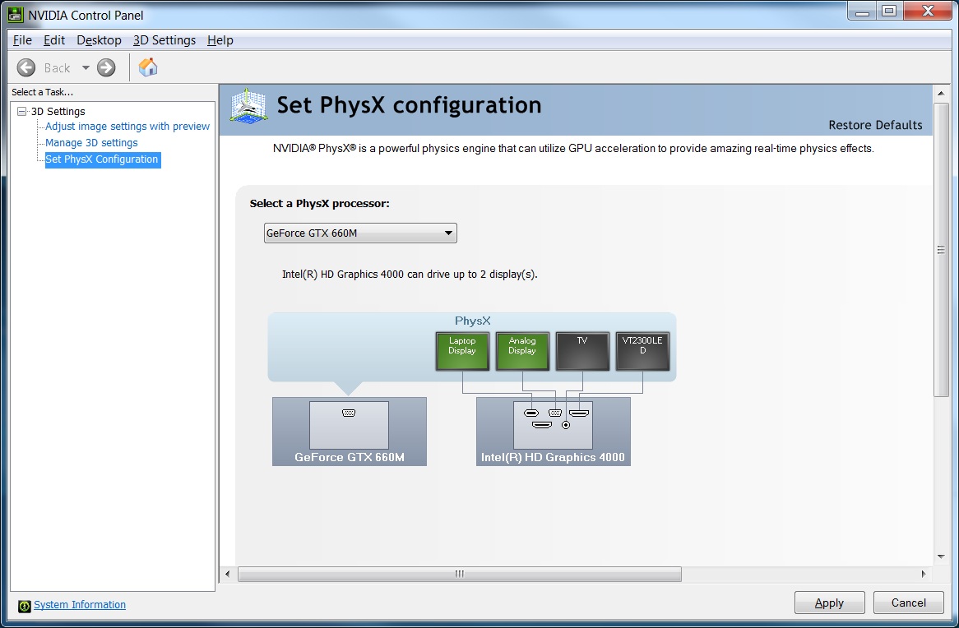Image resolution: width=959 pixels, height=628 pixels.
Task: Click the VGA connector on the GeForce card
Action: [349, 413]
